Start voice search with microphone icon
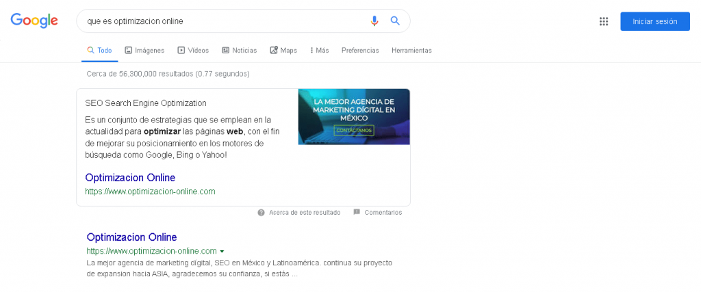Screen dimensions: 701x292 click(x=374, y=21)
